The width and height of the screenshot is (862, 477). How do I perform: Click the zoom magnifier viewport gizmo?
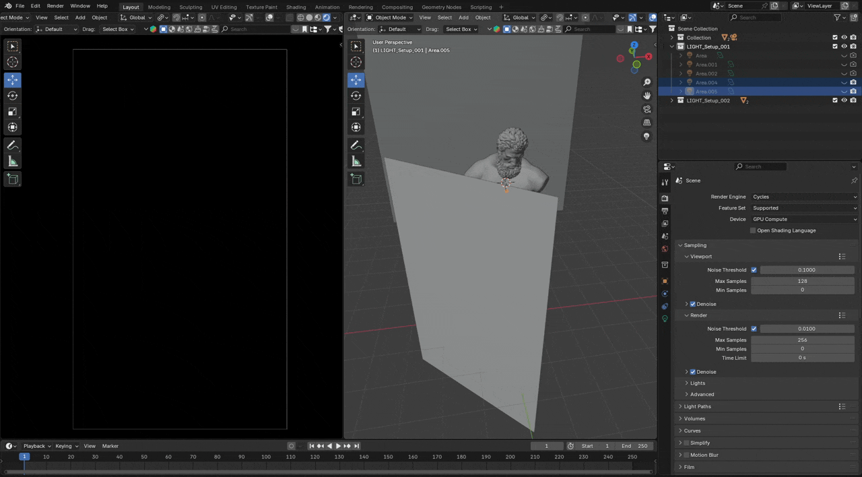point(647,82)
